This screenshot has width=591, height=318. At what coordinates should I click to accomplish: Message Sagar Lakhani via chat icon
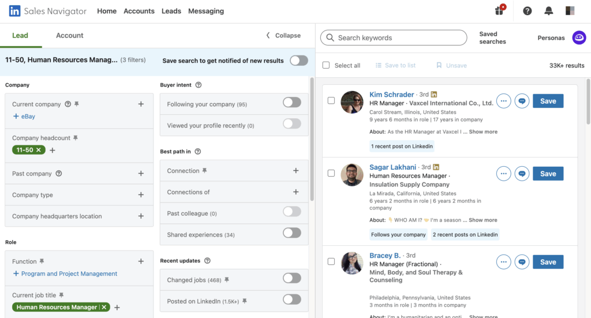point(522,174)
